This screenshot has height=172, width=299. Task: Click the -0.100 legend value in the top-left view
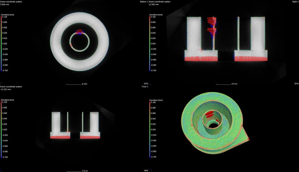pyautogui.click(x=5, y=70)
